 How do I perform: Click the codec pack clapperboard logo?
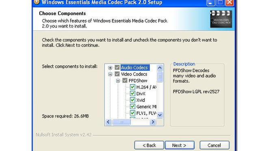(221, 19)
